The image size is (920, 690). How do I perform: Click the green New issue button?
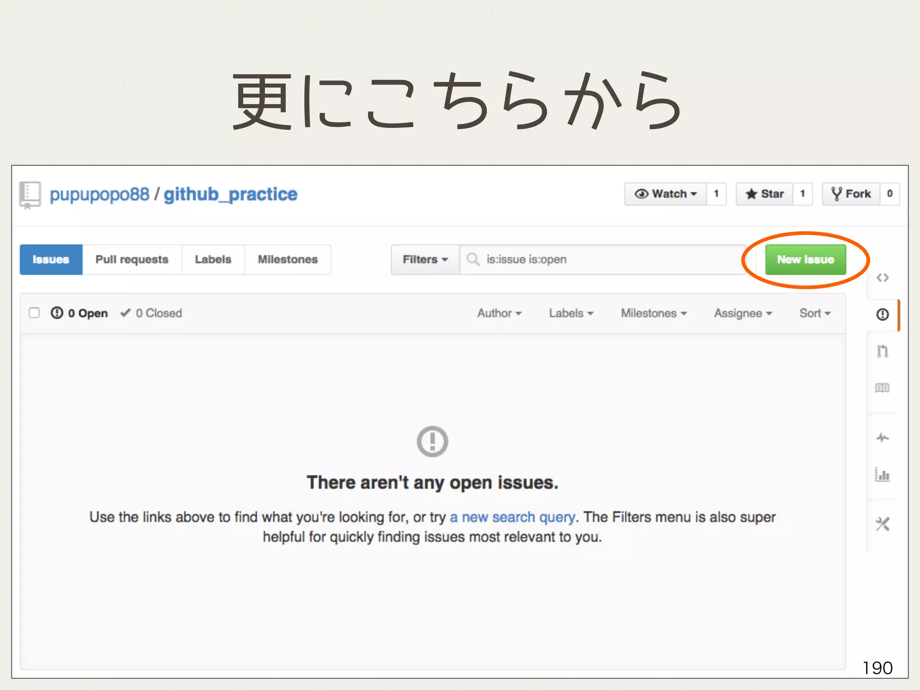click(805, 260)
